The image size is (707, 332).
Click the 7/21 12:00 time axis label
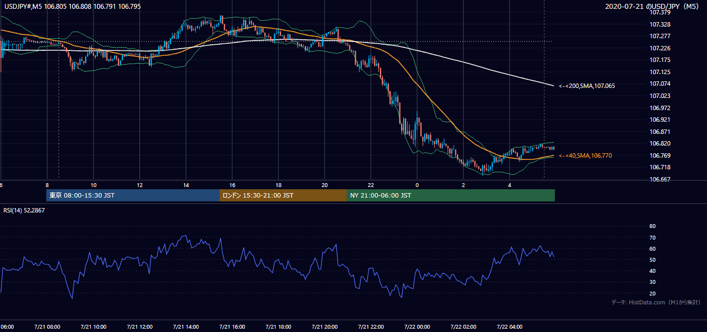(x=140, y=326)
